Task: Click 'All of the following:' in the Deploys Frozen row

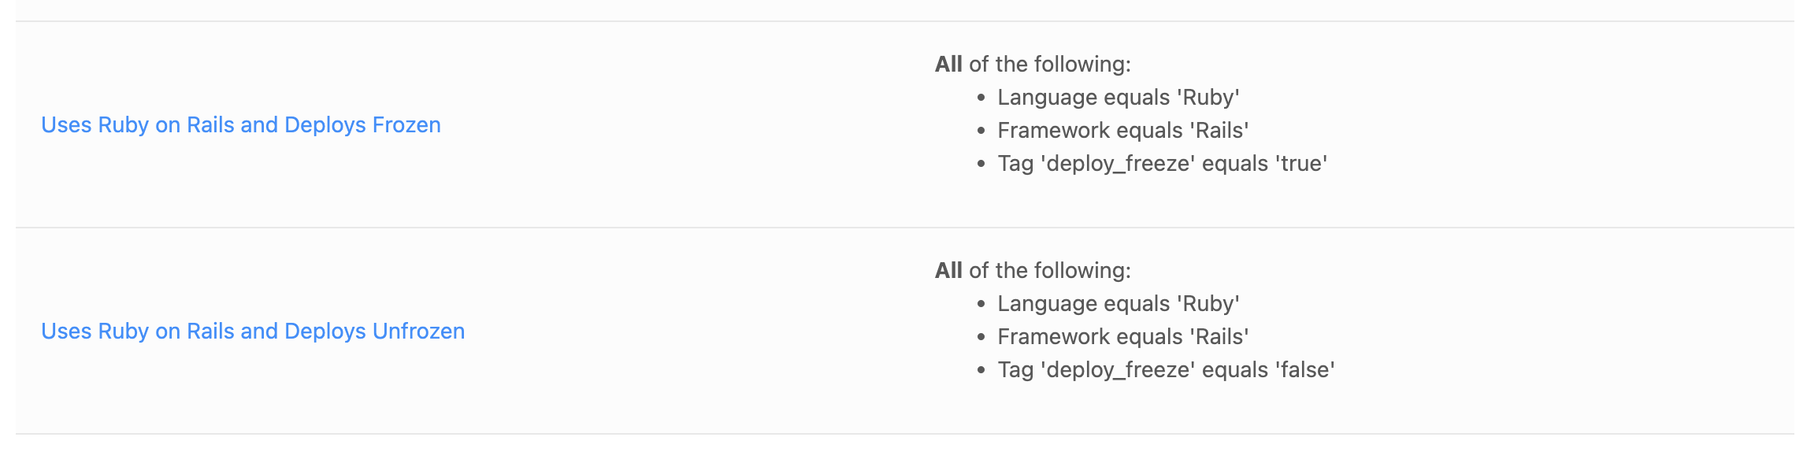Action: click(x=1033, y=64)
